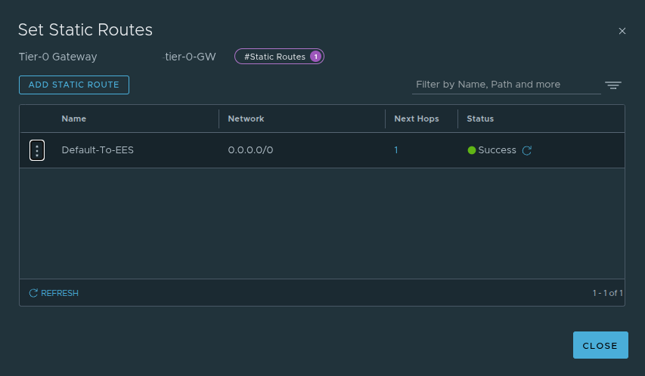This screenshot has width=645, height=376.
Task: Sort by the Name column header
Action: pyautogui.click(x=74, y=119)
